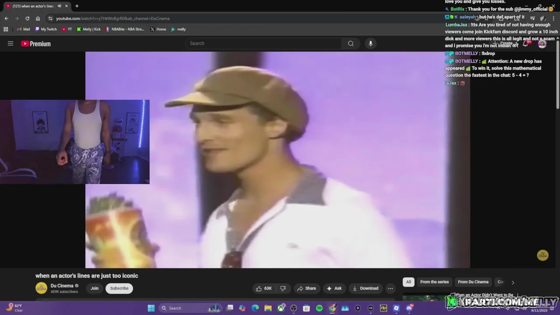Open more actions three-dot menu
This screenshot has height=315, width=560.
[390, 288]
